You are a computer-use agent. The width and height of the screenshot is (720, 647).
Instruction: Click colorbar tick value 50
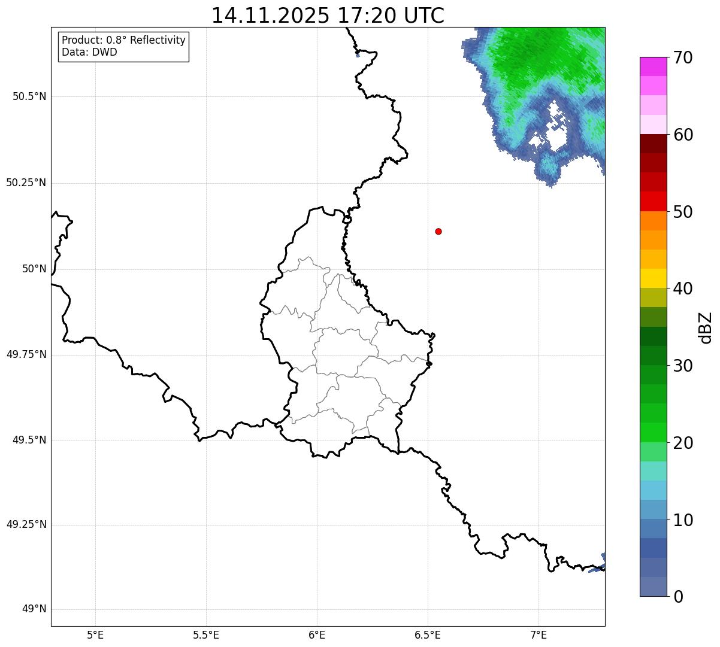[683, 212]
